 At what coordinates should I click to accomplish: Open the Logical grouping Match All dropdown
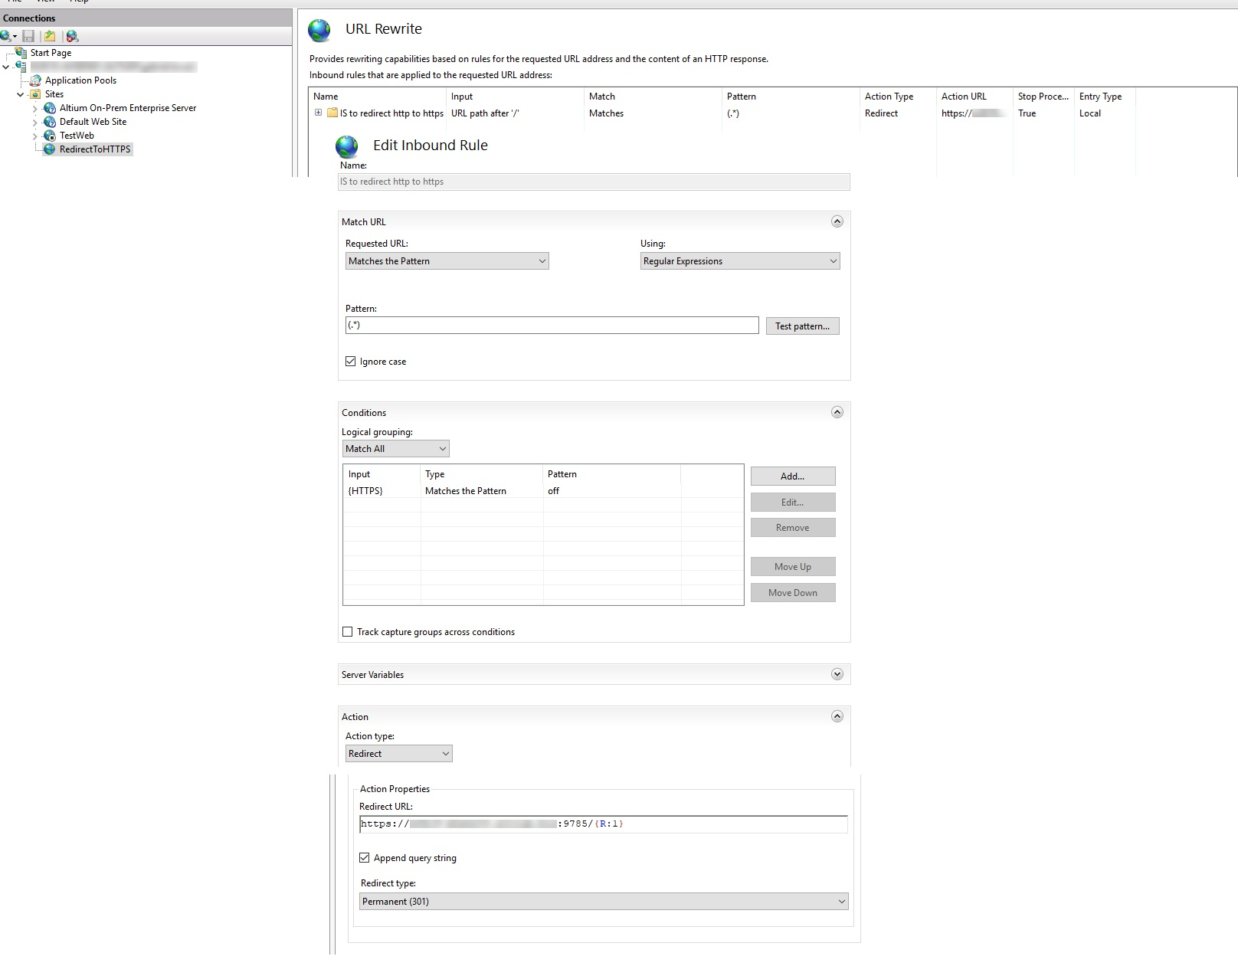[395, 449]
